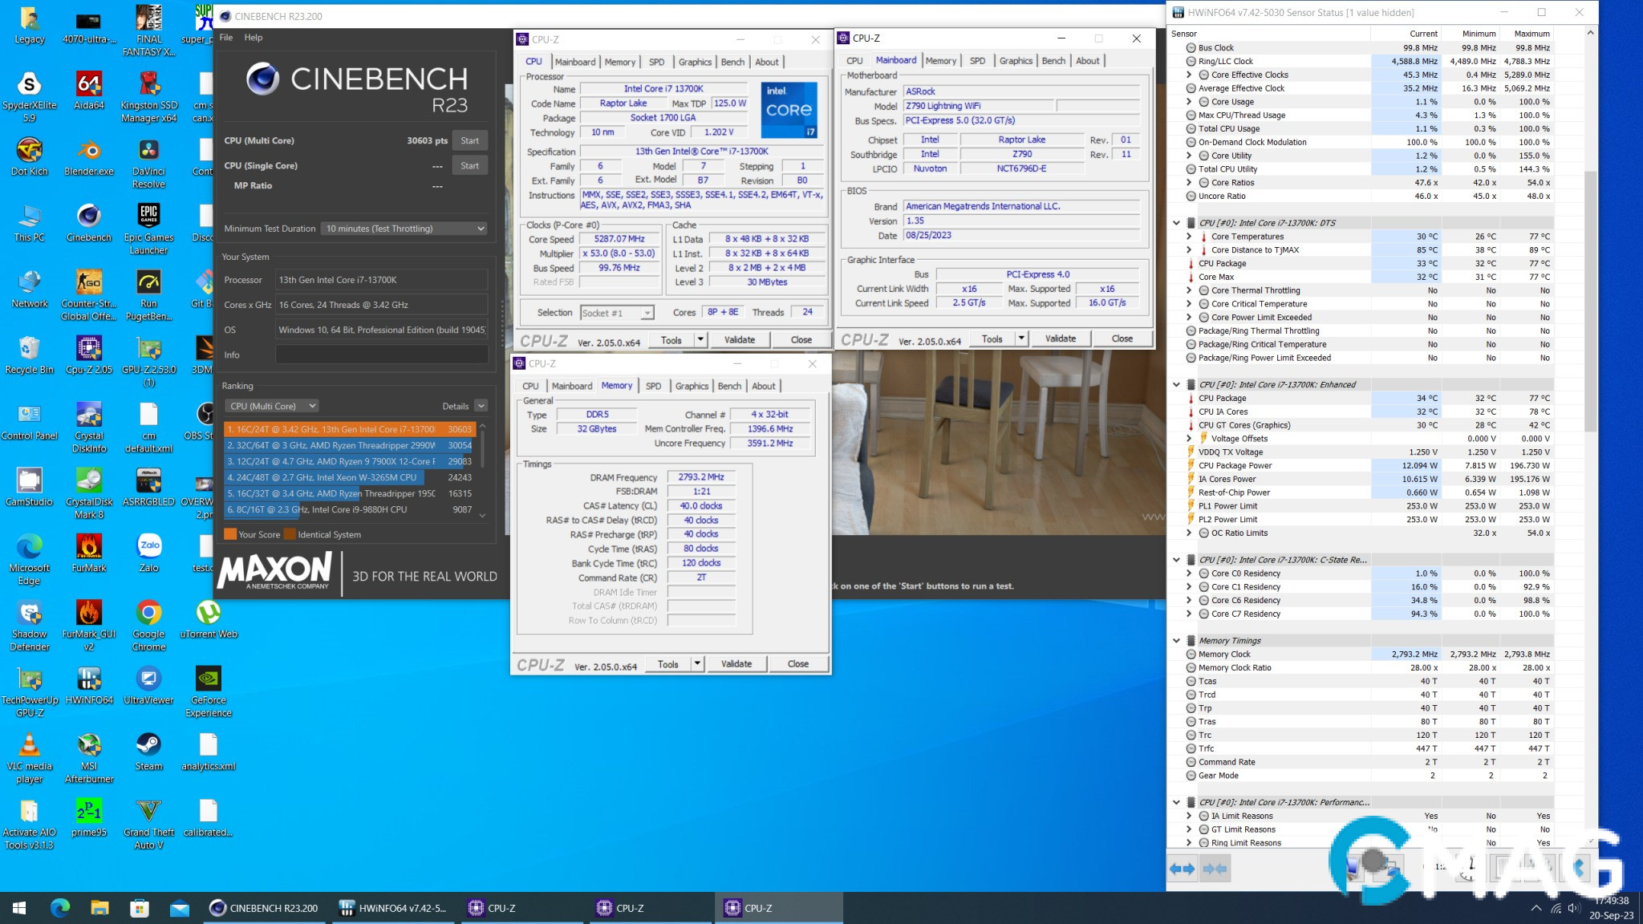Click Validate in the Mainboard CPU-Z window
The height and width of the screenshot is (924, 1643).
click(1060, 339)
